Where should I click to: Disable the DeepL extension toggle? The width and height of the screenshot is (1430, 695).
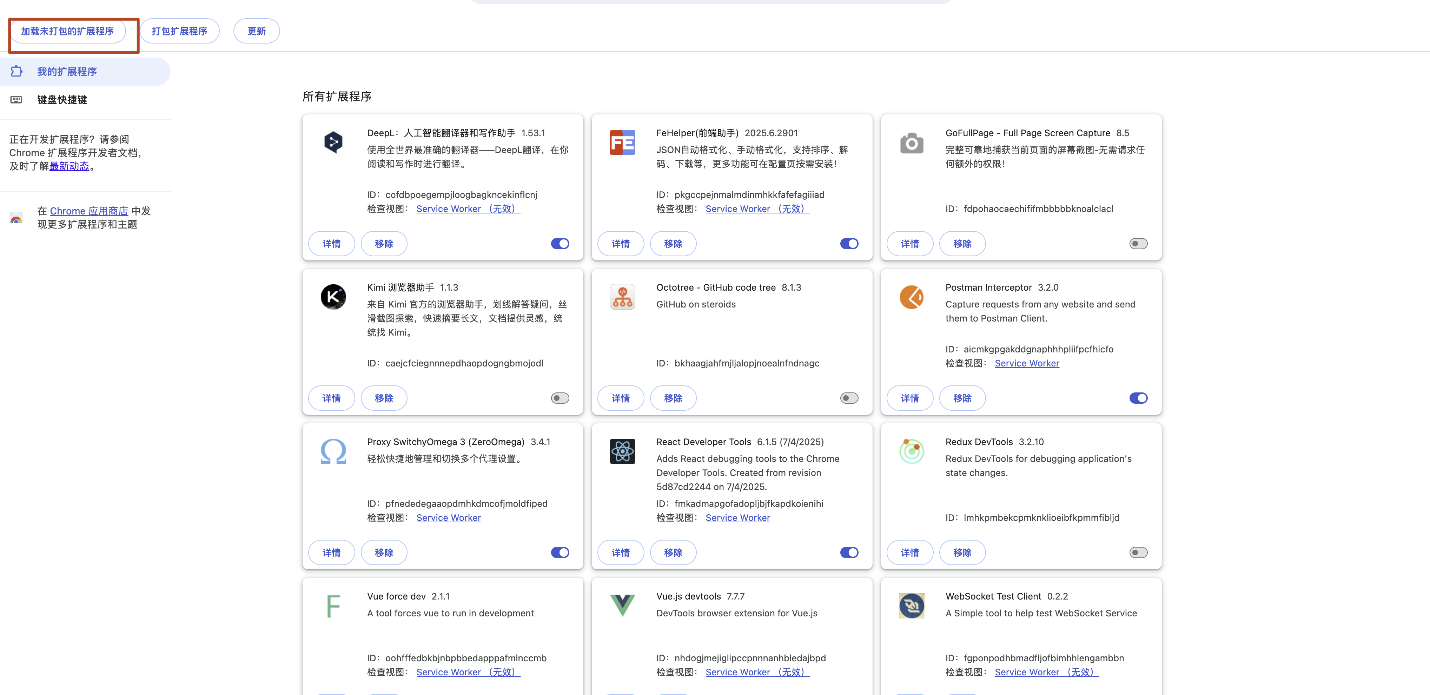click(560, 244)
